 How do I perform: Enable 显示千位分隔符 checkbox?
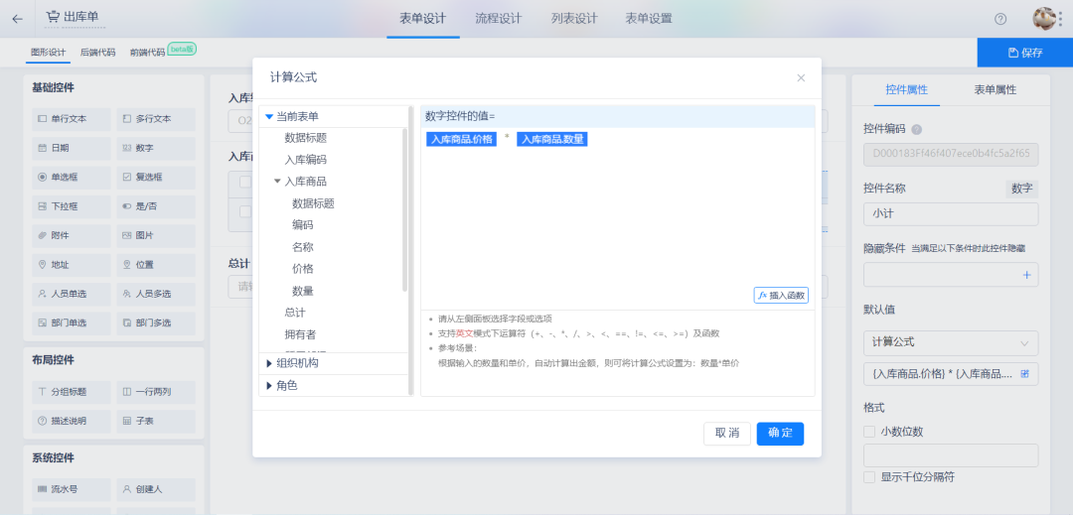[x=869, y=477]
